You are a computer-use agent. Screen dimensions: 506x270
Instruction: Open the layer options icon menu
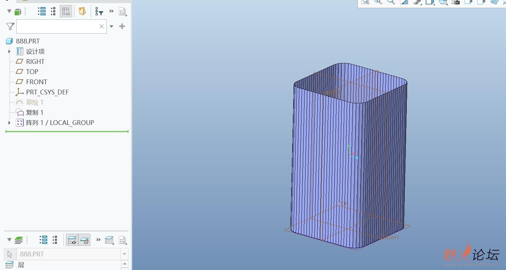click(x=109, y=240)
